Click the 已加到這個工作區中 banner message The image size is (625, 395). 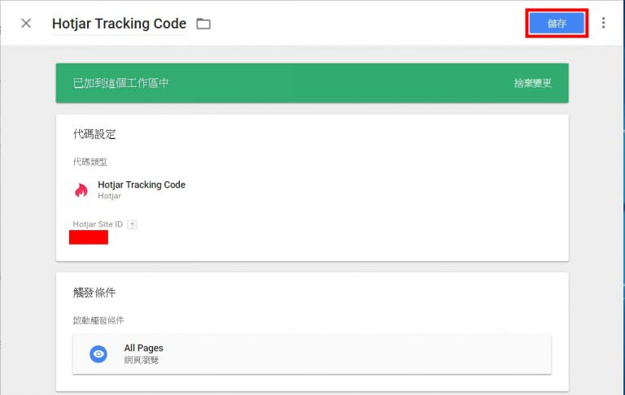pos(121,83)
